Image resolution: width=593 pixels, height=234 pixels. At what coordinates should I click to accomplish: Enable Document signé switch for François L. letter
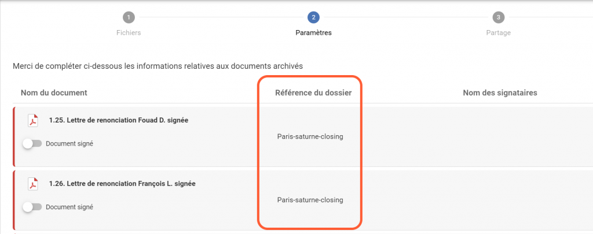click(32, 207)
